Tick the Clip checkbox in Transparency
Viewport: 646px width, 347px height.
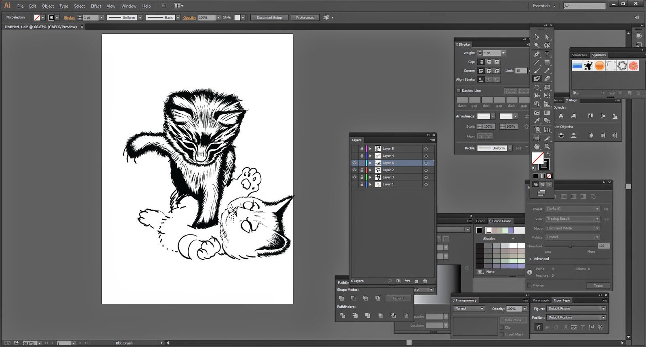[502, 328]
